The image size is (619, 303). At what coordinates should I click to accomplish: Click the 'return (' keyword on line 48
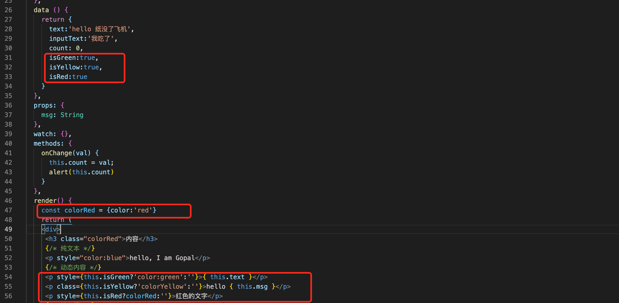(x=57, y=220)
